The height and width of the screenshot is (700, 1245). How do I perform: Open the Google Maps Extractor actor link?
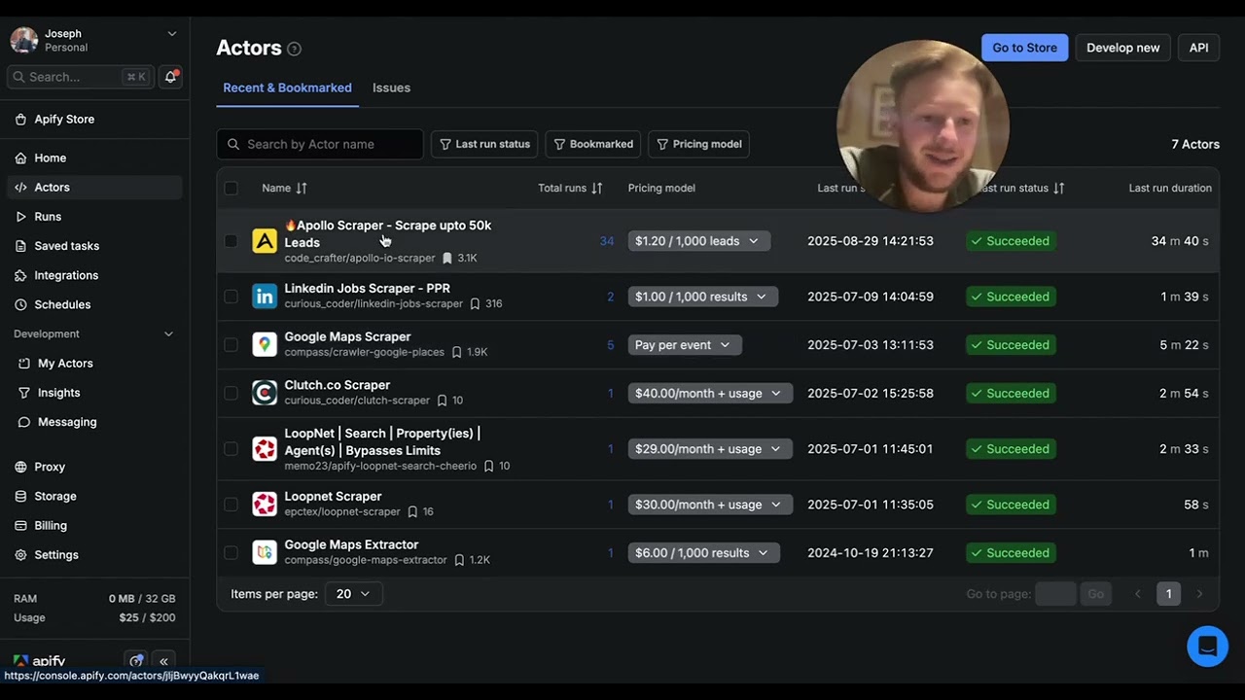[x=351, y=544]
